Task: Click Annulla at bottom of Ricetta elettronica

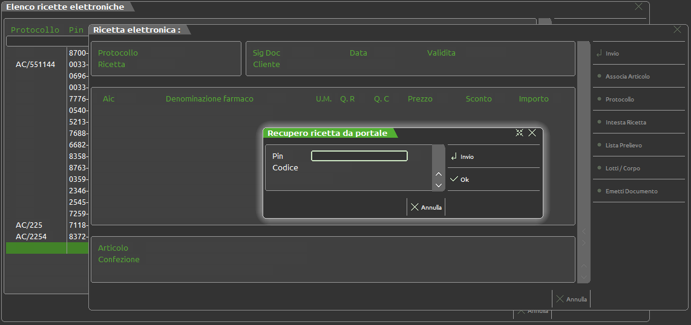Action: click(x=571, y=299)
